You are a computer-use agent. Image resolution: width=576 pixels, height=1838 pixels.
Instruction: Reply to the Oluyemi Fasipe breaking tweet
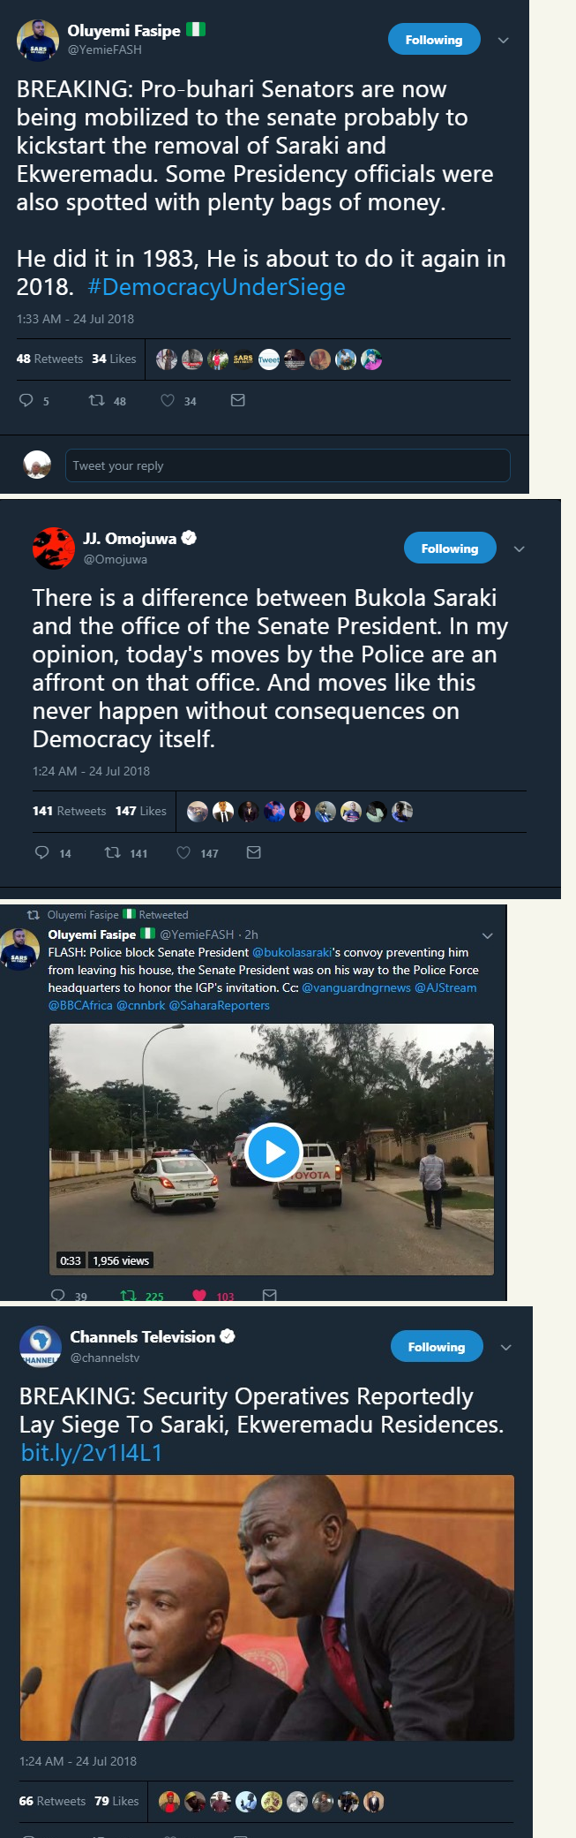click(x=26, y=401)
